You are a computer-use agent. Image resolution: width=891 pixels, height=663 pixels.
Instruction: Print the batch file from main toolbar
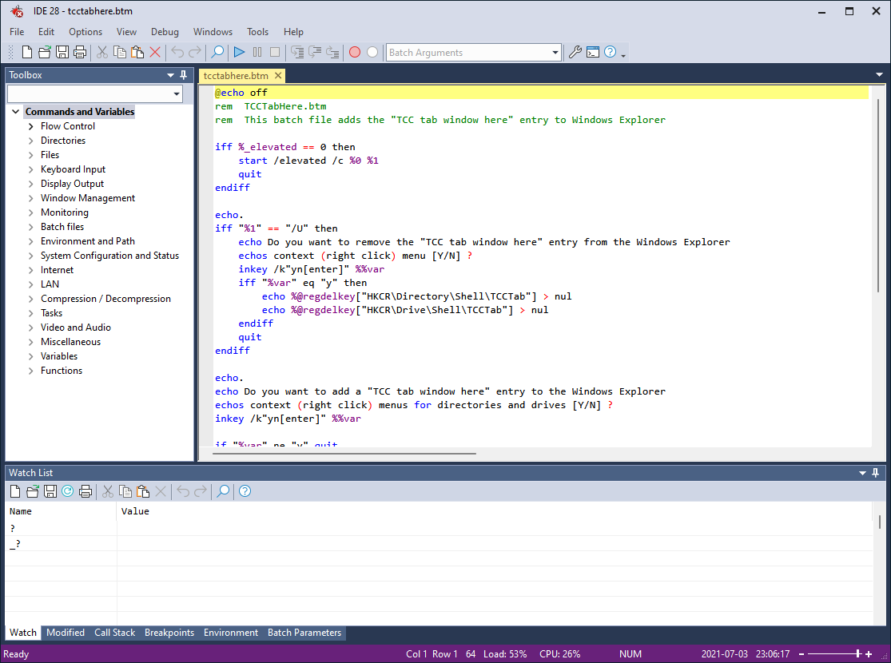click(80, 52)
